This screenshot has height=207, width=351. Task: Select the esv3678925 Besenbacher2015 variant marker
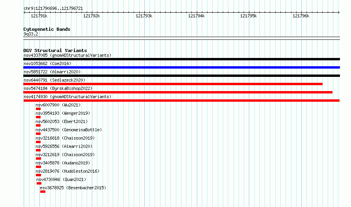click(43, 192)
